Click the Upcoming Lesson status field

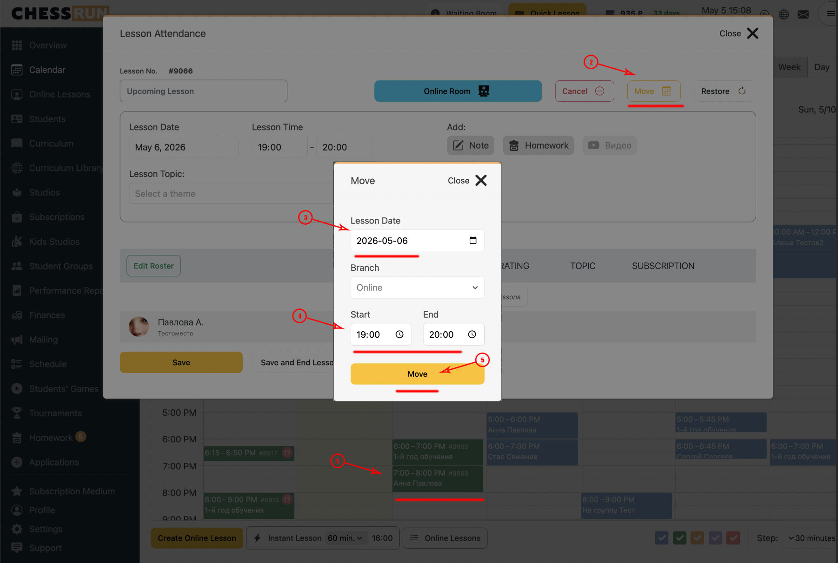click(x=204, y=91)
